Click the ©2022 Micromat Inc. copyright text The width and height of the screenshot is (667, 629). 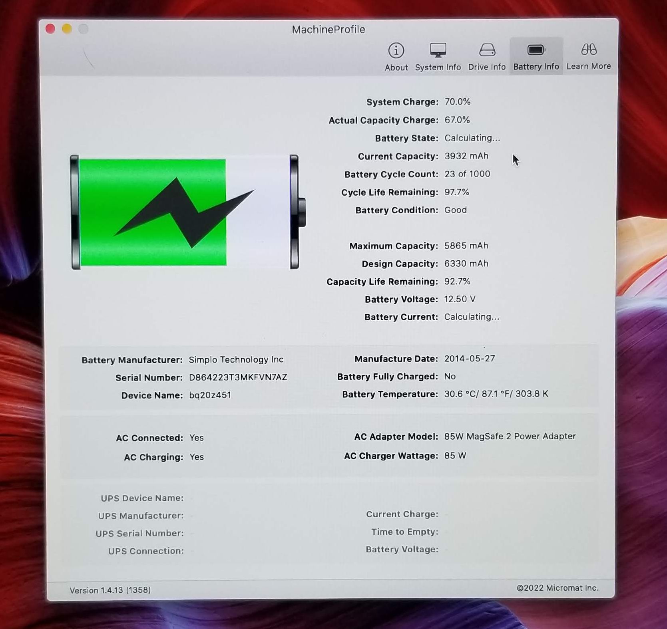557,588
